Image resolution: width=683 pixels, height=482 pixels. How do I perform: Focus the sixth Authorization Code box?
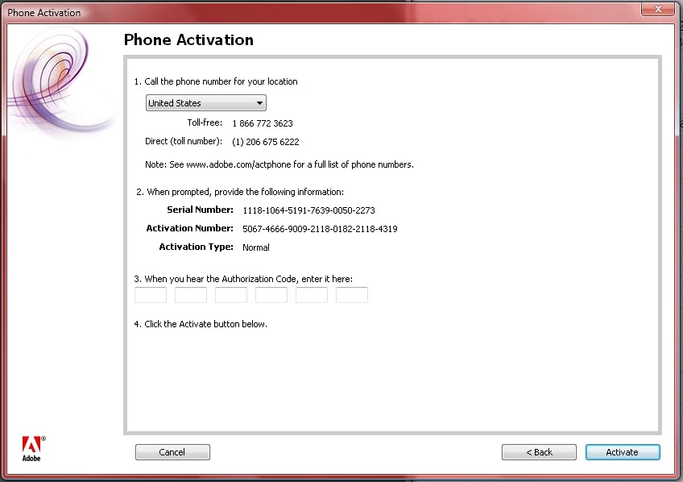(352, 295)
